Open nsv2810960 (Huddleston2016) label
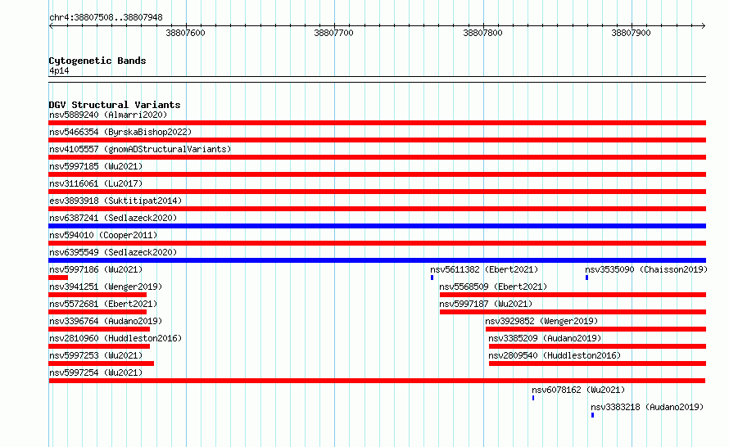729x447 pixels. pos(115,338)
